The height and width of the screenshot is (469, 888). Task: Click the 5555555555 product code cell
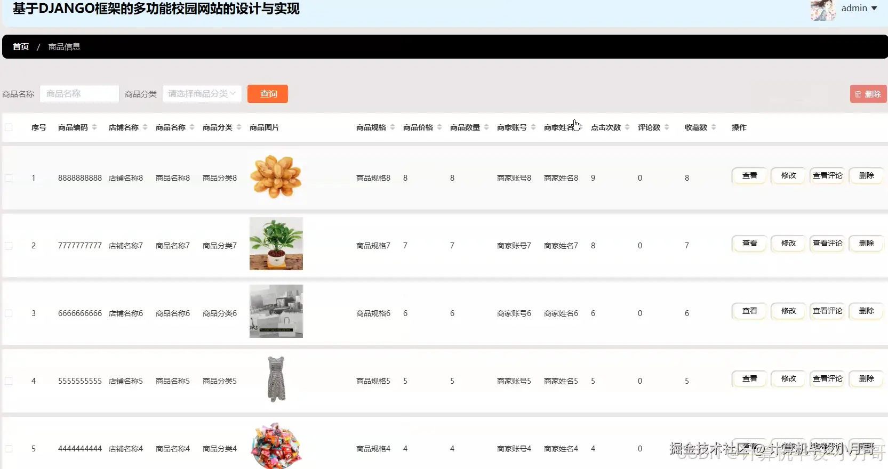pyautogui.click(x=80, y=381)
